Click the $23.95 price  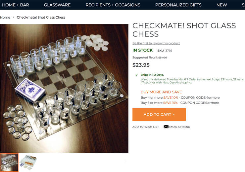point(141,65)
